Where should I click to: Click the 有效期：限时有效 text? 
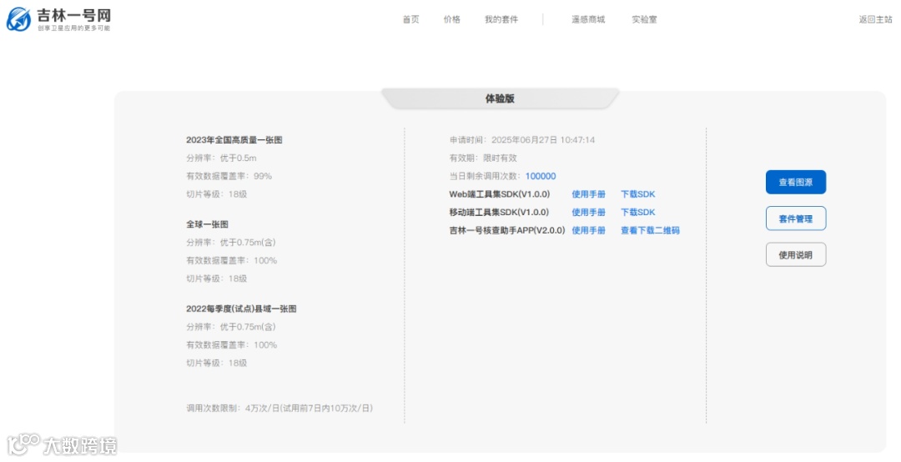coord(483,158)
